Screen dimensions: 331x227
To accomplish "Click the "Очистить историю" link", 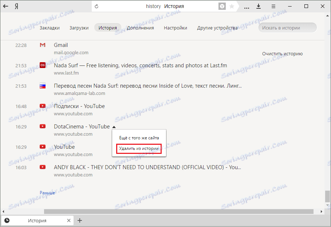I will pyautogui.click(x=282, y=54).
